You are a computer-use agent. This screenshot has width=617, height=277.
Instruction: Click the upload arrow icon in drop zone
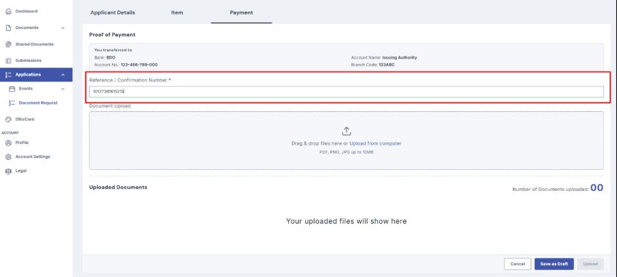[x=346, y=131]
